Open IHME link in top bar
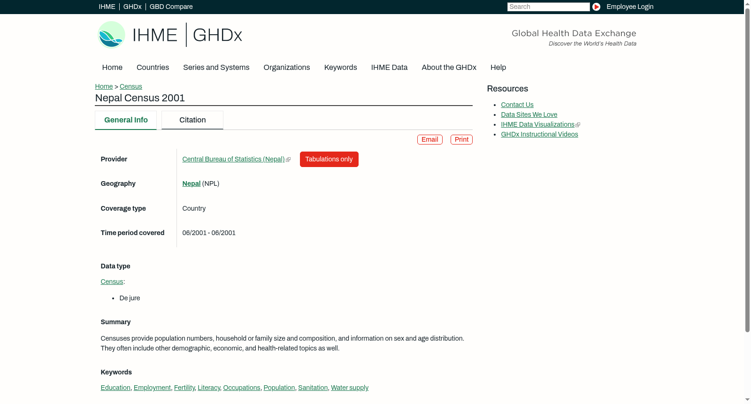 pyautogui.click(x=107, y=7)
